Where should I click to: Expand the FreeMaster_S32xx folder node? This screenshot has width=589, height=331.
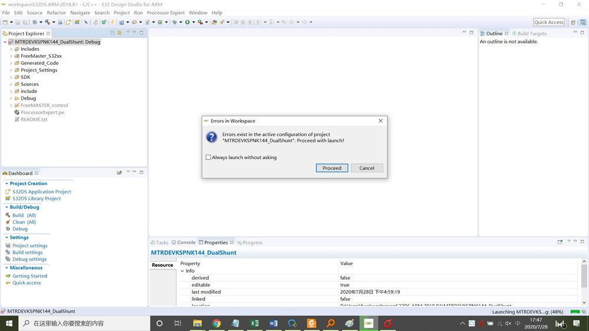(11, 57)
